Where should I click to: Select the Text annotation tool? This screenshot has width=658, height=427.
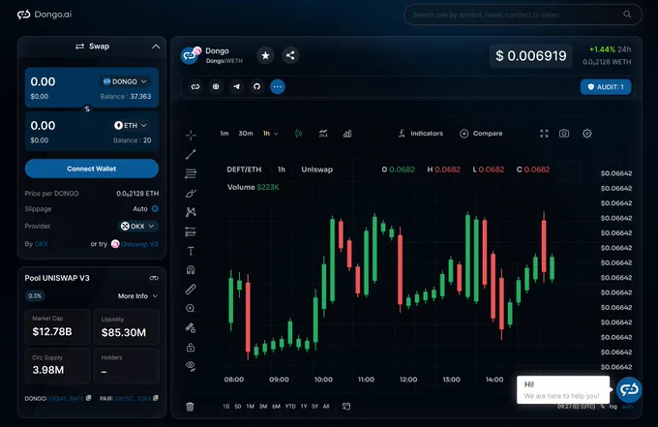click(x=191, y=251)
